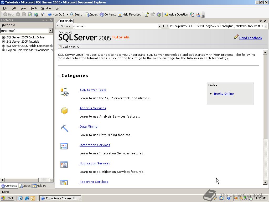
Task: Click the Analysis Services cube icon
Action: (x=64, y=110)
